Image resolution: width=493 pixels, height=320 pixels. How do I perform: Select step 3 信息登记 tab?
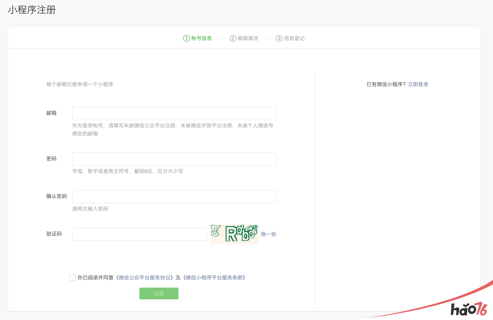[290, 38]
